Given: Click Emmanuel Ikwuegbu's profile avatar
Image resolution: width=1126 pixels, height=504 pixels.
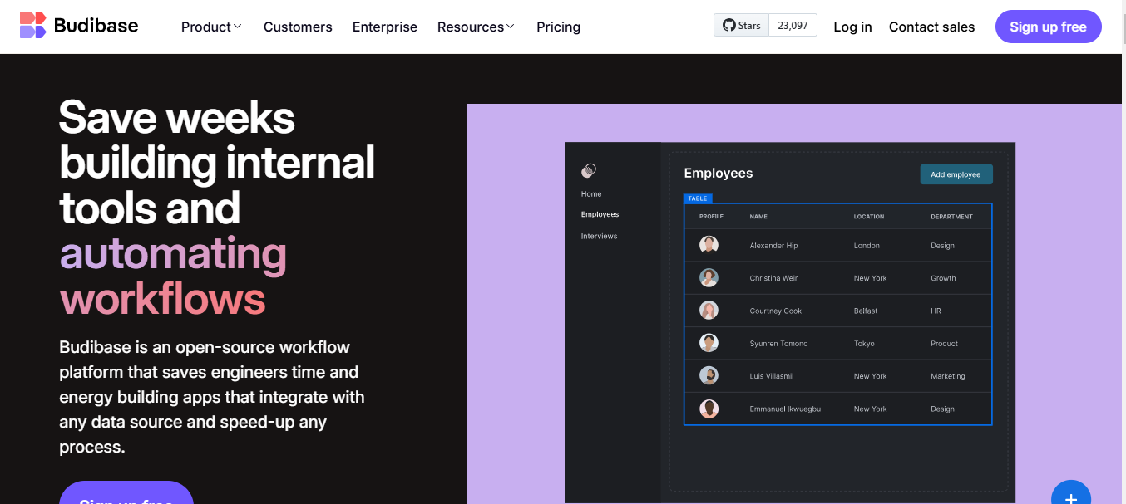Looking at the screenshot, I should (x=709, y=409).
